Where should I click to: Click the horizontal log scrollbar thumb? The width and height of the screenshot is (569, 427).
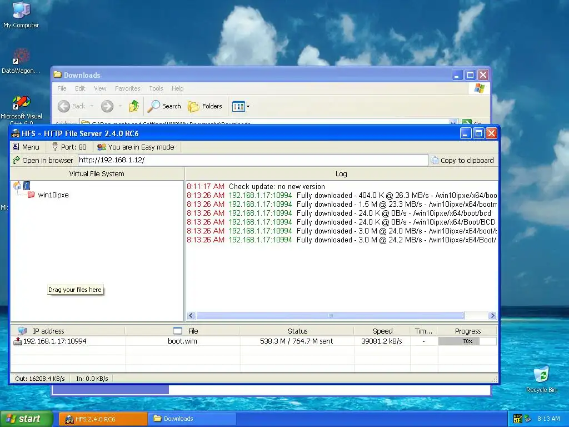pos(330,316)
